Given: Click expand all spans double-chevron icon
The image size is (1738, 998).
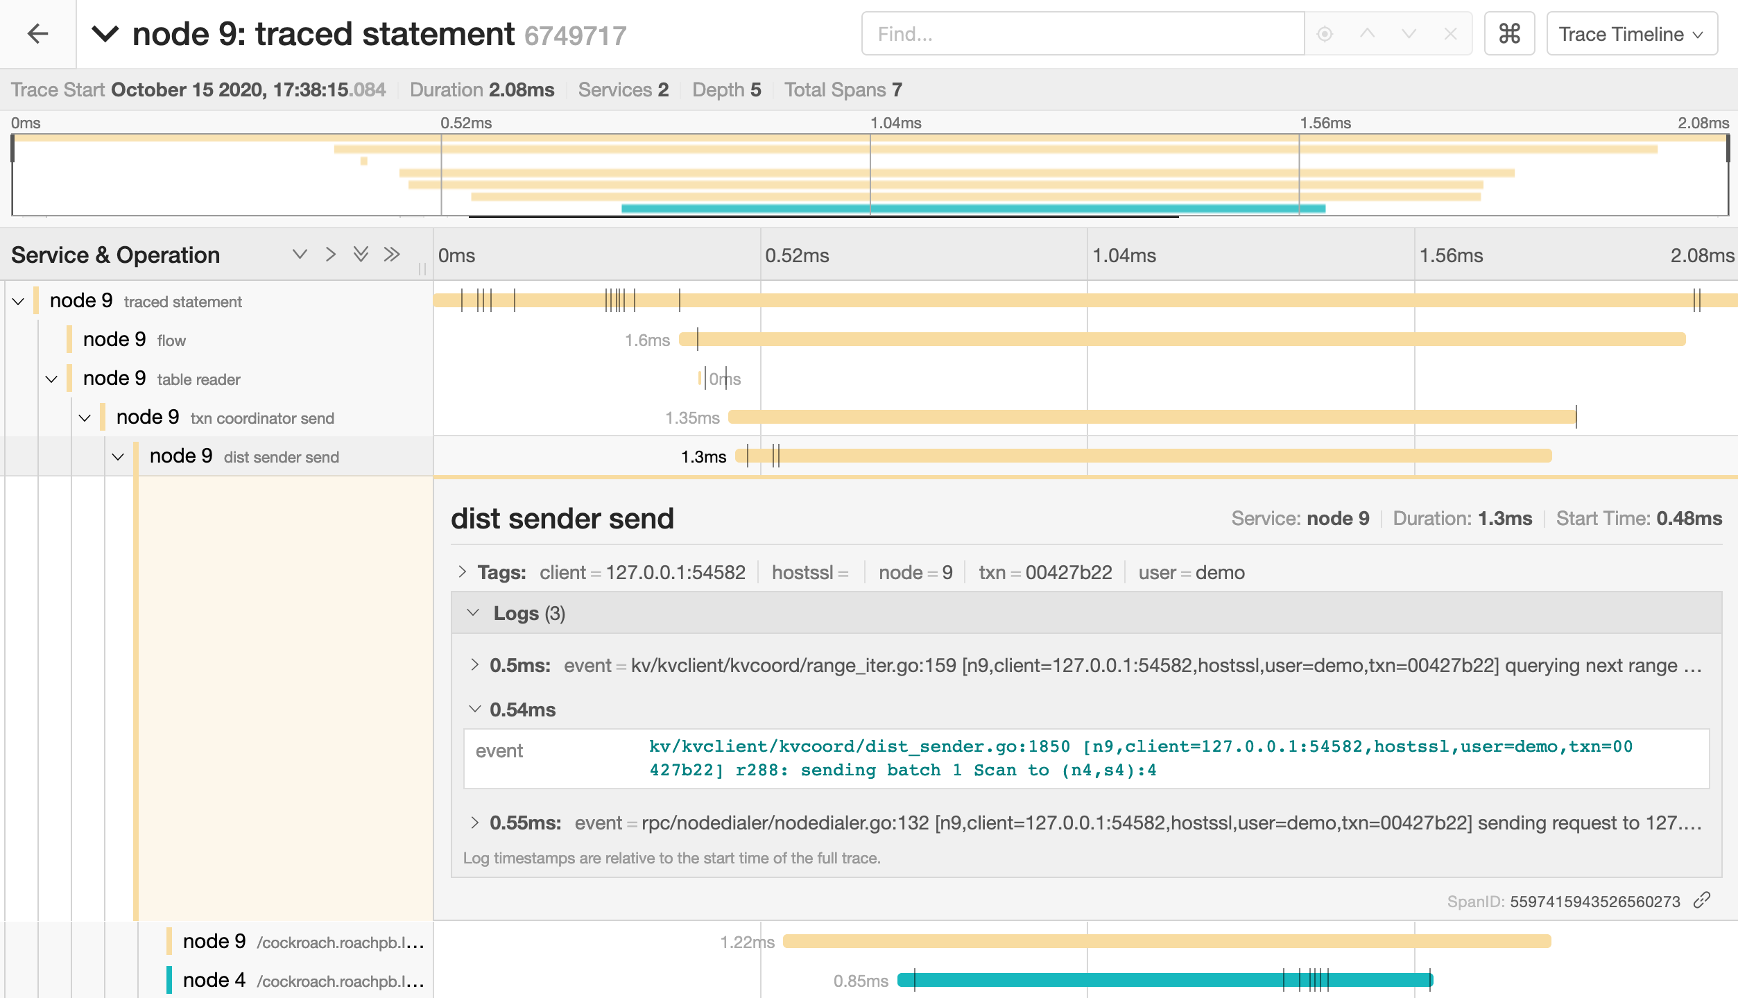Looking at the screenshot, I should pos(361,254).
